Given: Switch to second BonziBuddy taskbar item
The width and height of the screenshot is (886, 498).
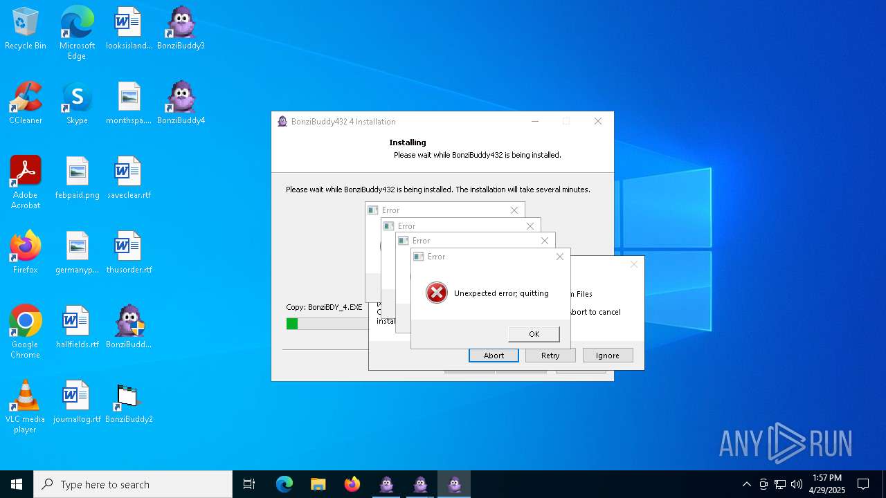Looking at the screenshot, I should [x=420, y=484].
